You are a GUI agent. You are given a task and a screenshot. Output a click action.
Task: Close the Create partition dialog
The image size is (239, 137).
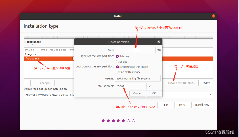coord(159,42)
